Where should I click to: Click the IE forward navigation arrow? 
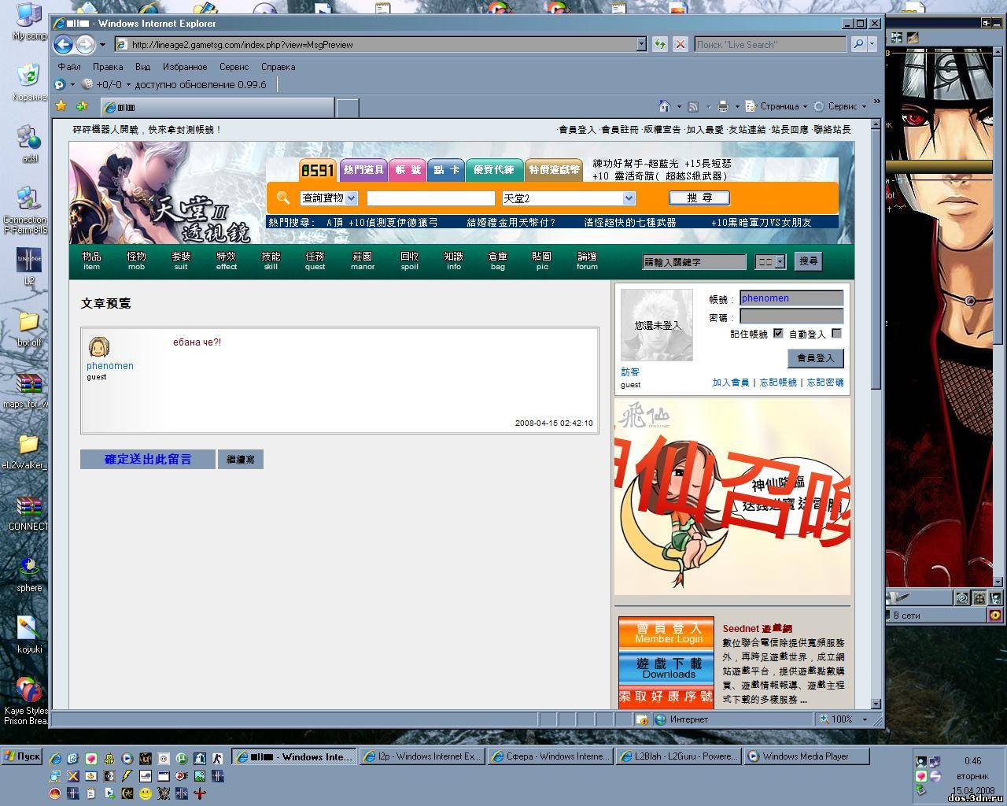(x=85, y=45)
